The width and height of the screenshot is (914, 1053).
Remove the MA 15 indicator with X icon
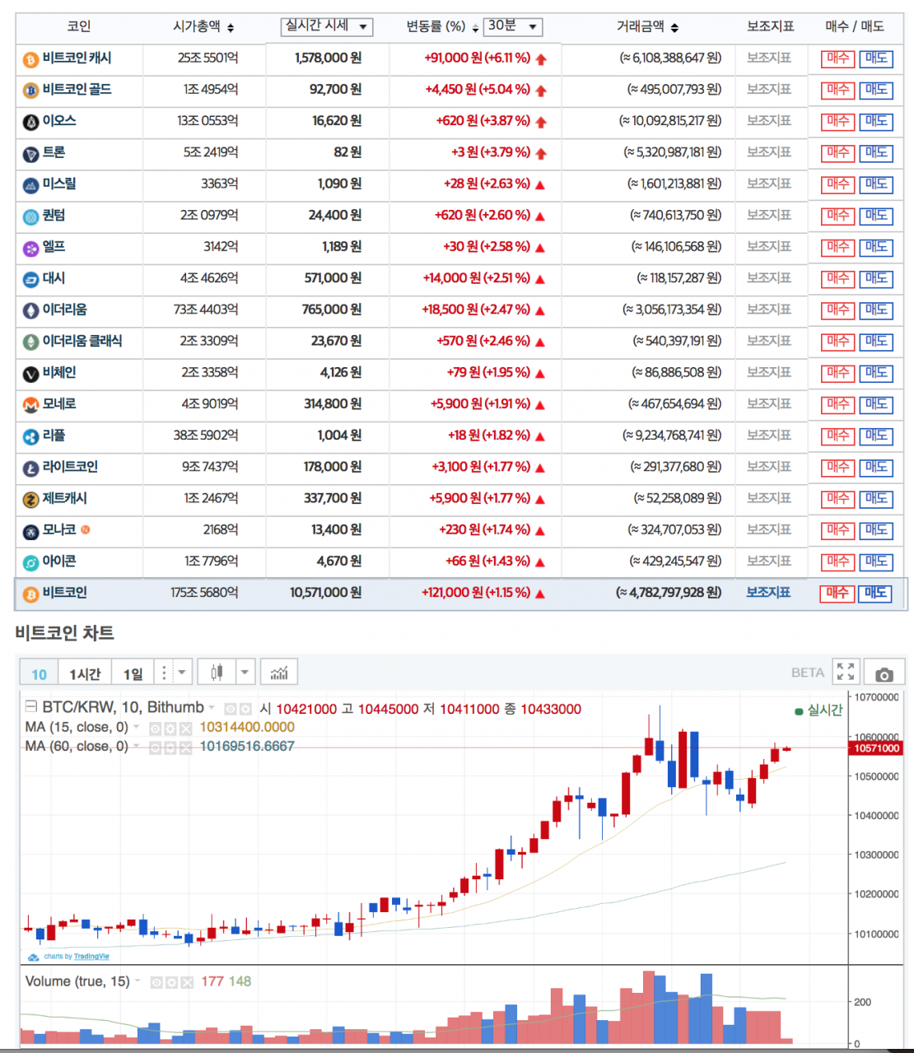point(186,729)
